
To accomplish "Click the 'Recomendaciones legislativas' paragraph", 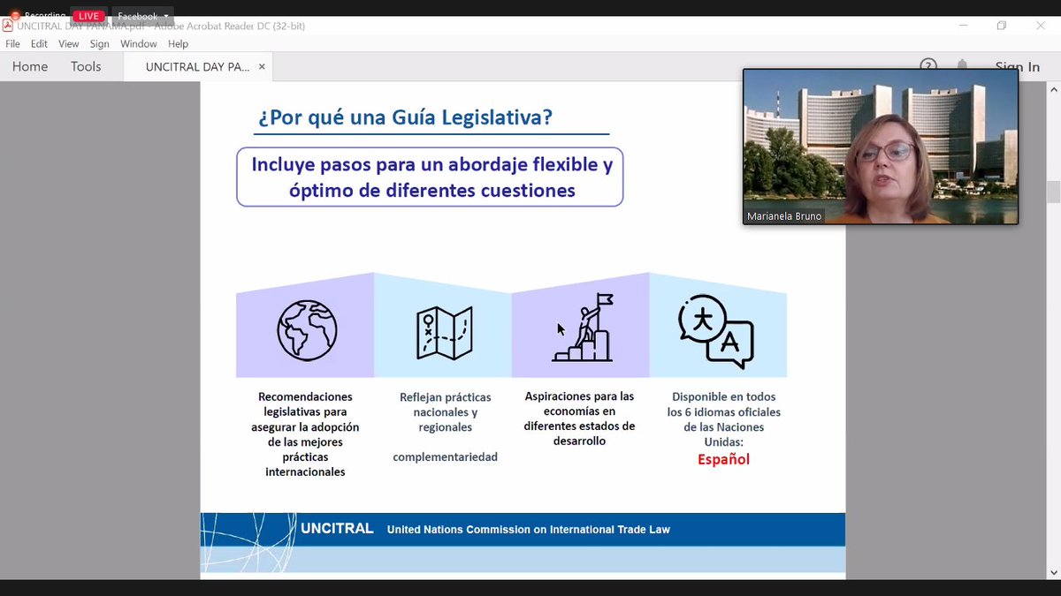I will 305,434.
